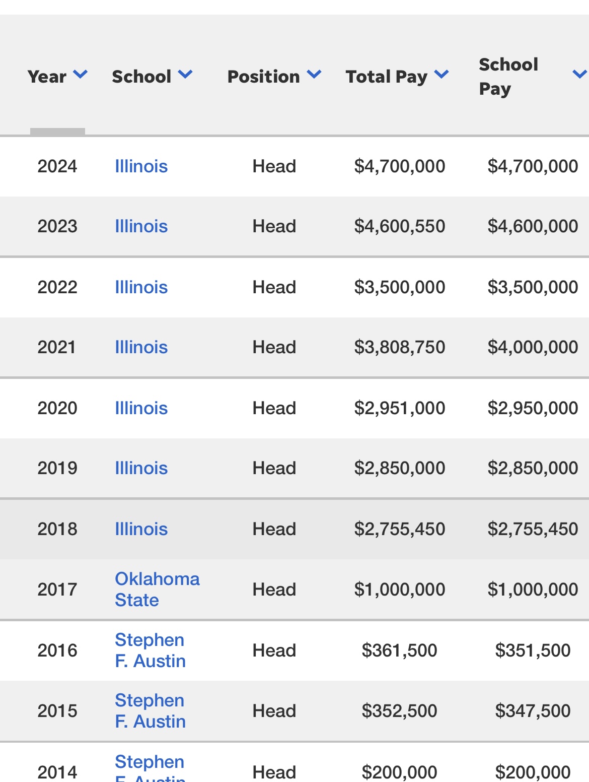
Task: Click the Year column header label
Action: [x=47, y=77]
